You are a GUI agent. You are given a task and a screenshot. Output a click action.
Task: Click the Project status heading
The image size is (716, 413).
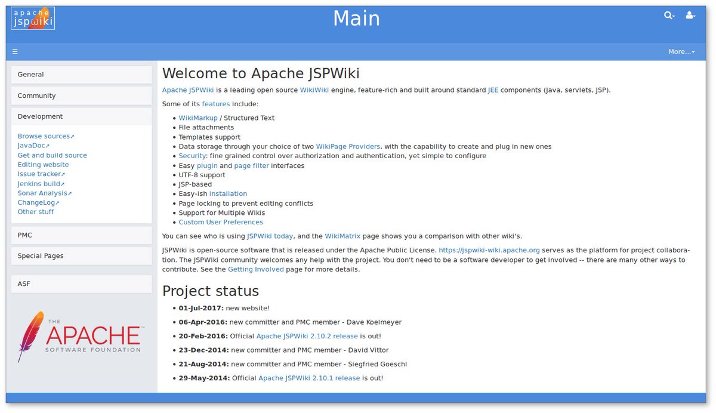(x=211, y=291)
